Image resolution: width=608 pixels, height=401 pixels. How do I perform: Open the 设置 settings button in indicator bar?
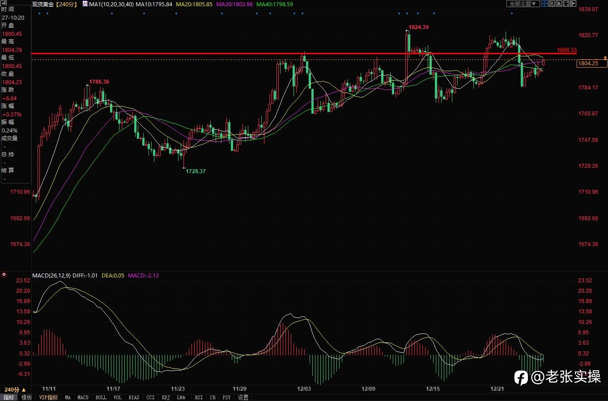tap(243, 397)
